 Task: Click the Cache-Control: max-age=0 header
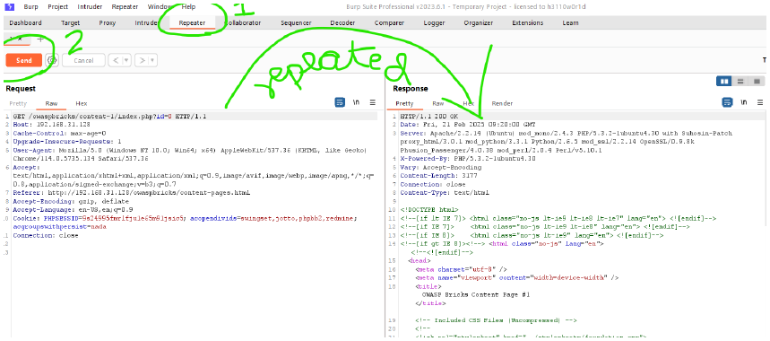click(x=59, y=133)
